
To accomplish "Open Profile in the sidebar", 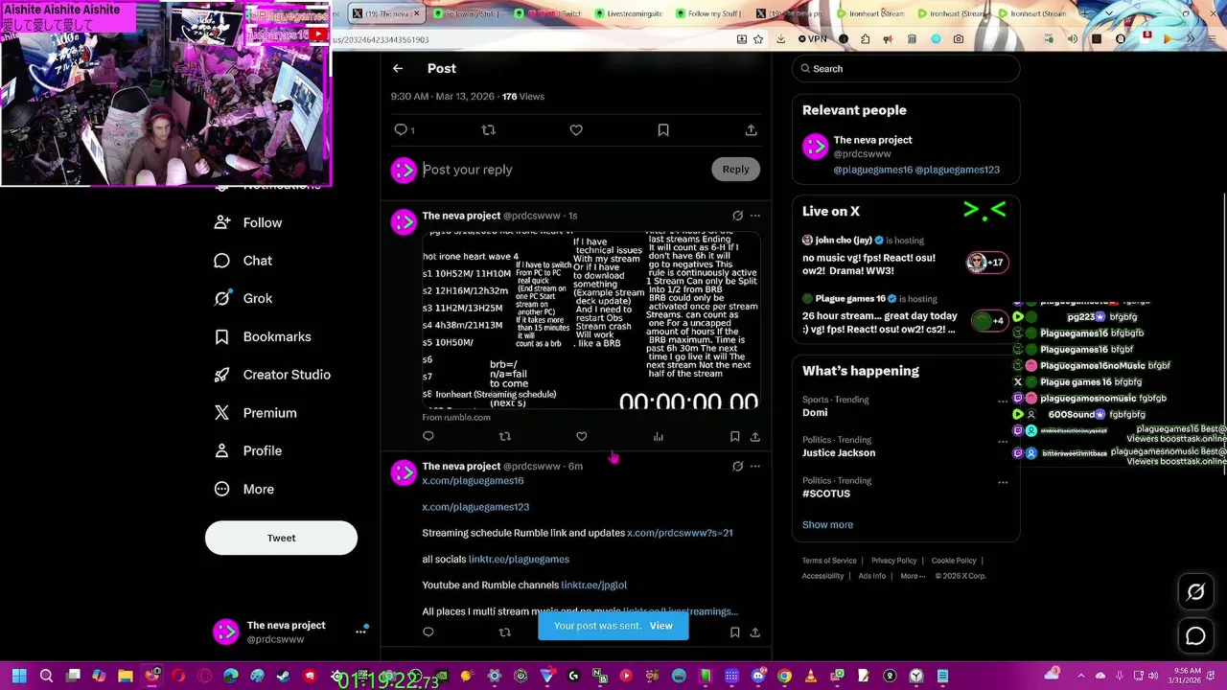I will pos(248,450).
